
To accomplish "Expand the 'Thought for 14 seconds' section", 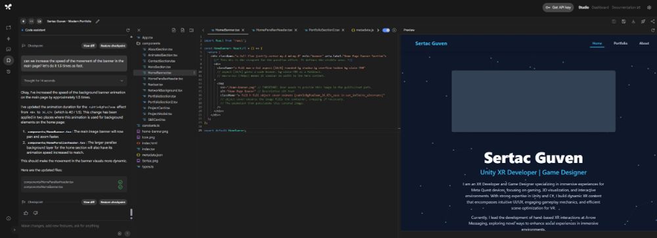I will (74, 80).
